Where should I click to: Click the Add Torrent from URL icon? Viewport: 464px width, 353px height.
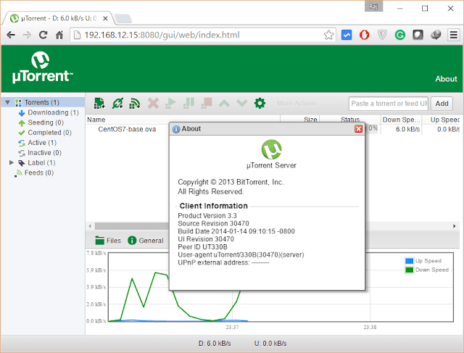(117, 103)
